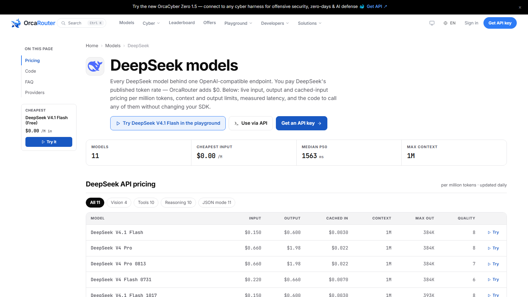
Task: Open the Solutions dropdown menu
Action: (310, 23)
